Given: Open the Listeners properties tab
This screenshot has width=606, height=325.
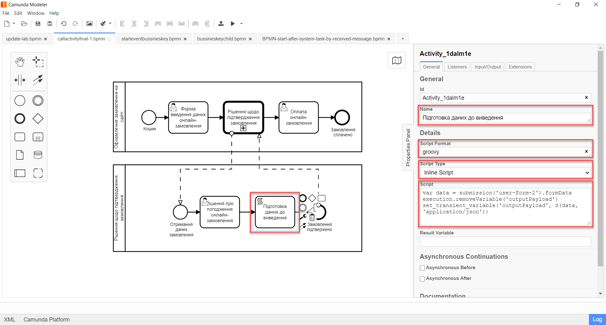Looking at the screenshot, I should 457,67.
